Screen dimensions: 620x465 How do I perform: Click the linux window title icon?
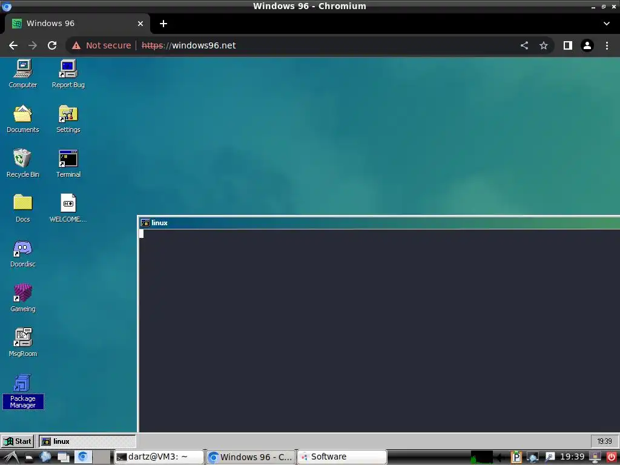coord(145,223)
